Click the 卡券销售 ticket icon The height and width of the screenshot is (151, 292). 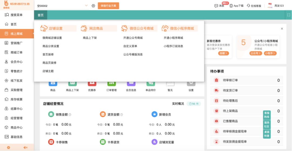point(51,142)
